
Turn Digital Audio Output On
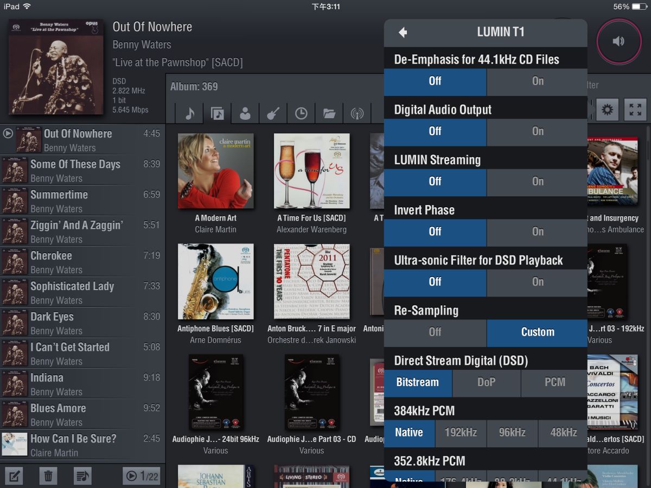[537, 131]
